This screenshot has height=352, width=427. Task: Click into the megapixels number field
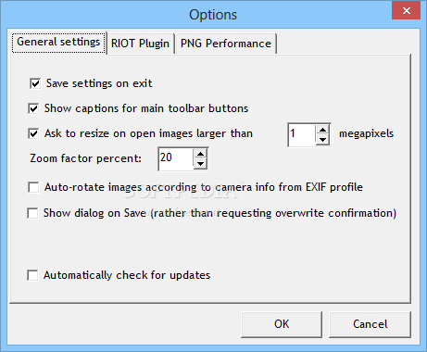[302, 134]
